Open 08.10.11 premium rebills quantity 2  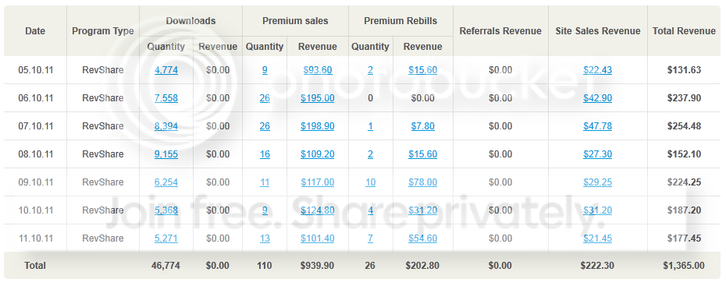(370, 154)
